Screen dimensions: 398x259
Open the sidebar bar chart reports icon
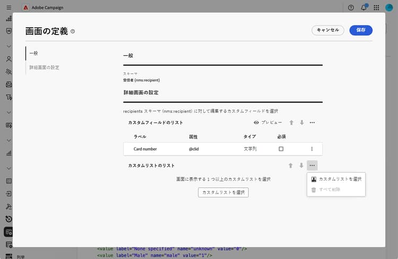(9, 153)
